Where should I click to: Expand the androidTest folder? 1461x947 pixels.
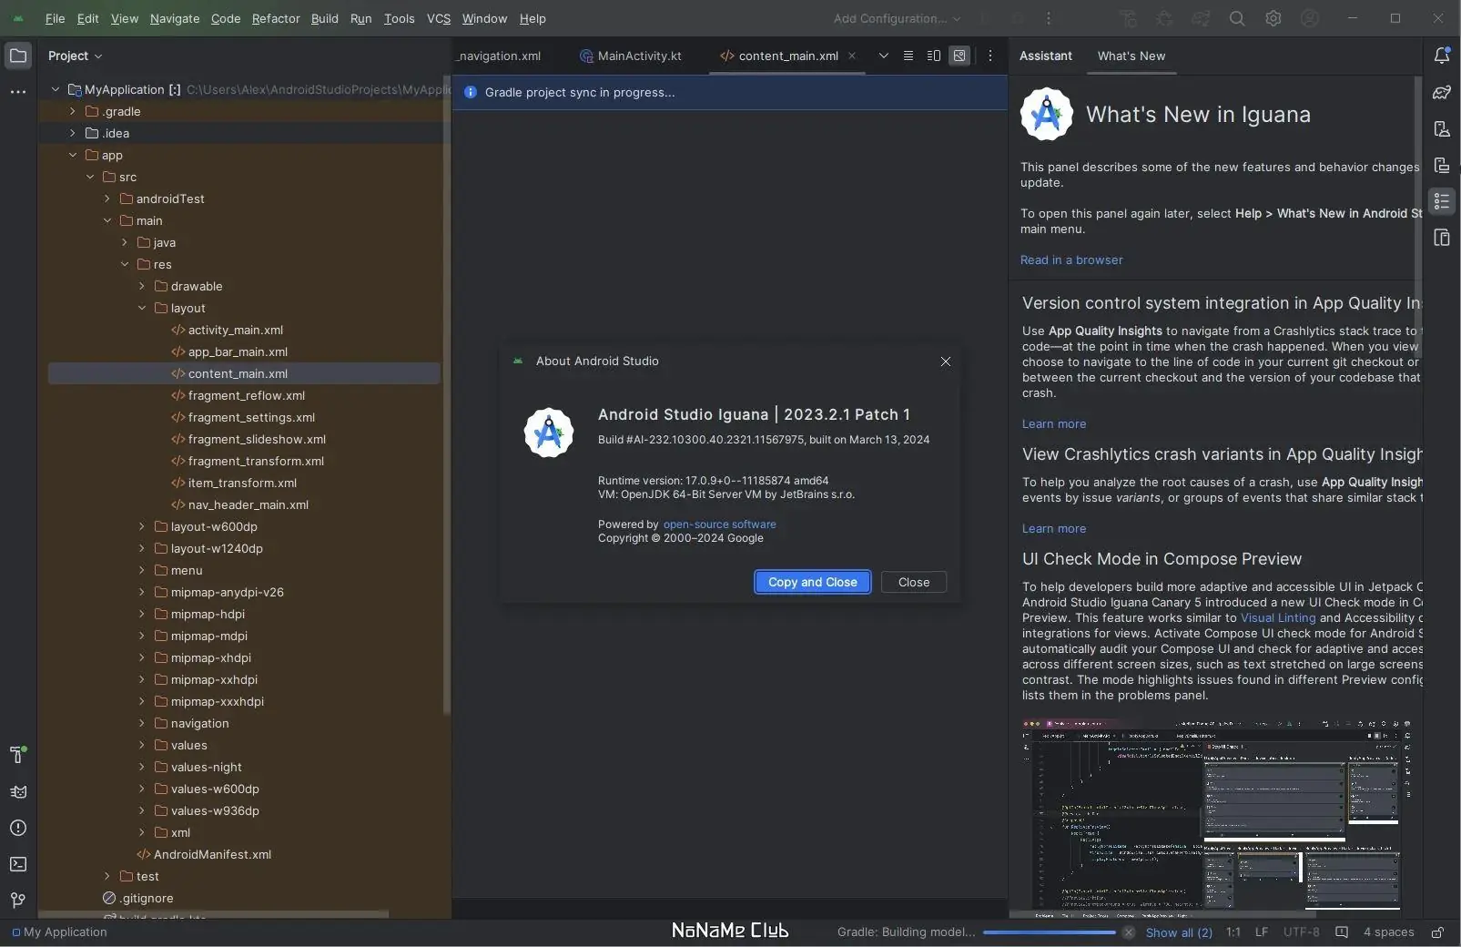pyautogui.click(x=107, y=199)
